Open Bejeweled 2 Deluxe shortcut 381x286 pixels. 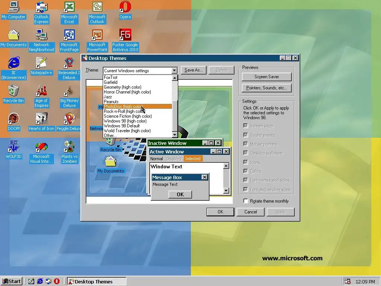(69, 69)
